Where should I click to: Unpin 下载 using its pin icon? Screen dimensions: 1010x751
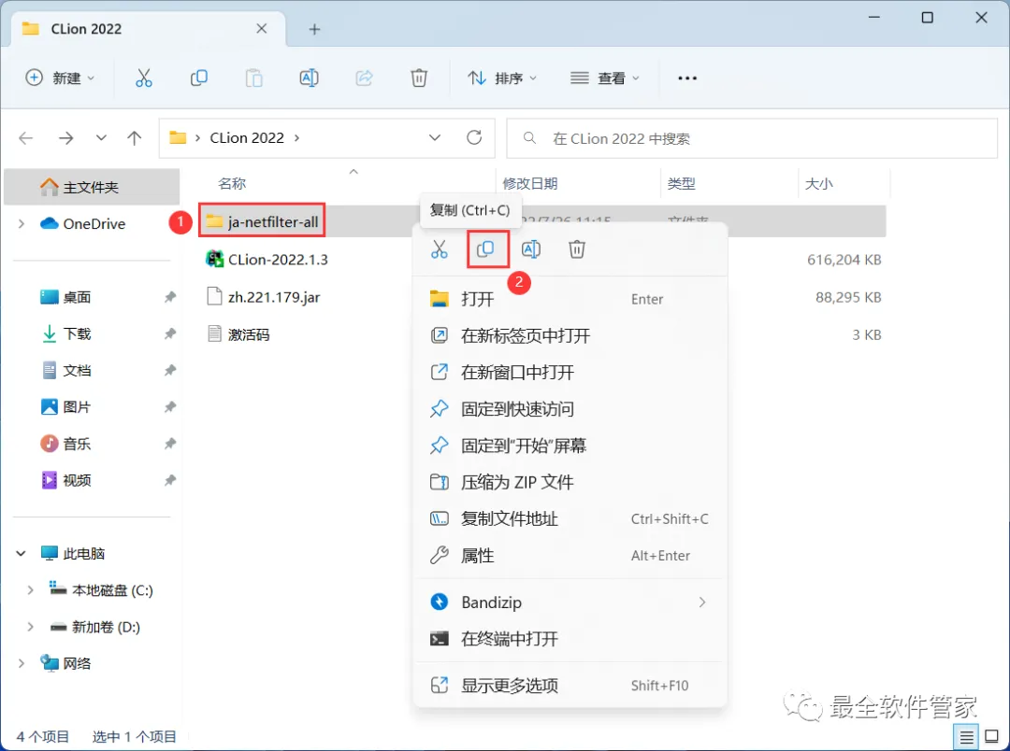(169, 333)
